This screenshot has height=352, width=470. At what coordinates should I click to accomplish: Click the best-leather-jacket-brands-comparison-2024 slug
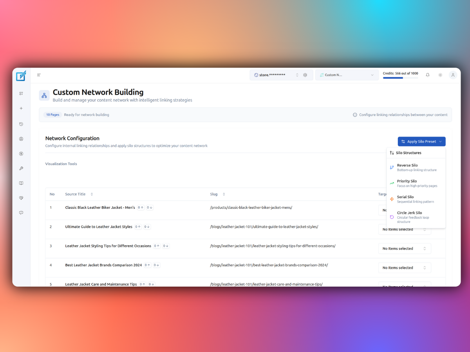[269, 265]
